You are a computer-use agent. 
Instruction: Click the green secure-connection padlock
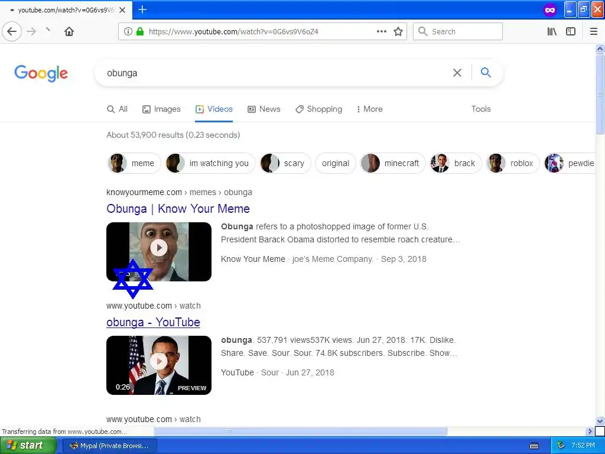tap(140, 31)
